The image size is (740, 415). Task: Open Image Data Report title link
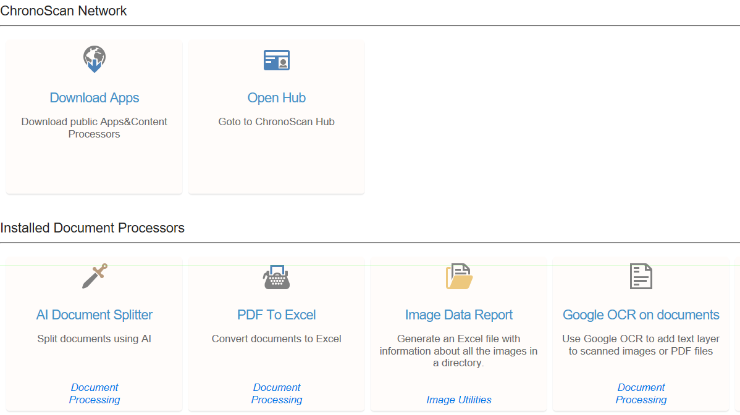tap(459, 314)
